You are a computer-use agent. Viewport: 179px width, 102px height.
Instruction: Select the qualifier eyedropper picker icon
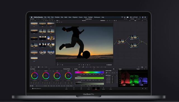click(106, 73)
